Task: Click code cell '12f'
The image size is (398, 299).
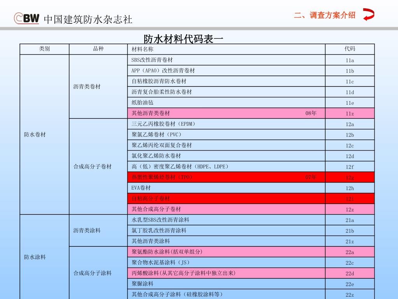Action: tap(350, 167)
